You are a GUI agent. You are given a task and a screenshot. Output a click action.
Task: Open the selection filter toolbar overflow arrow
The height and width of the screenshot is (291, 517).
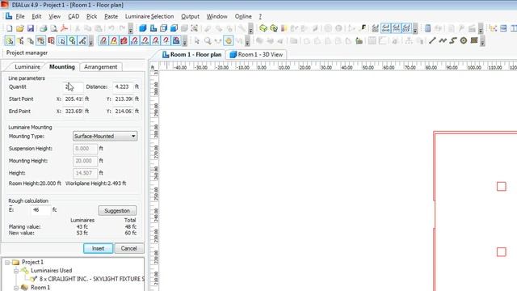coord(91,41)
